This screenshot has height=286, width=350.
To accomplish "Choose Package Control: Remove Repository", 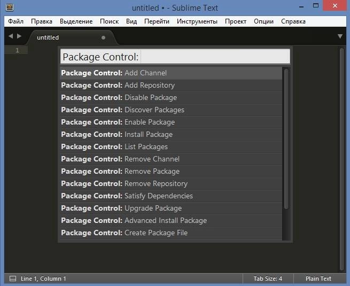I will pyautogui.click(x=171, y=183).
